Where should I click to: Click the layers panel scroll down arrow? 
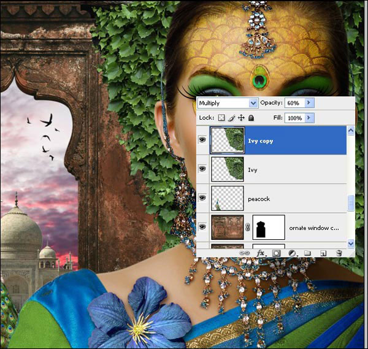point(351,244)
